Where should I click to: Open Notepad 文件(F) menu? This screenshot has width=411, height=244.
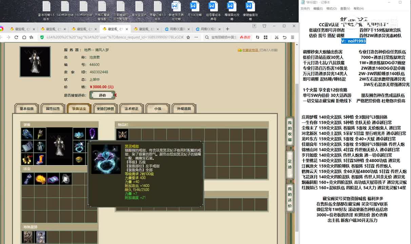305,8
